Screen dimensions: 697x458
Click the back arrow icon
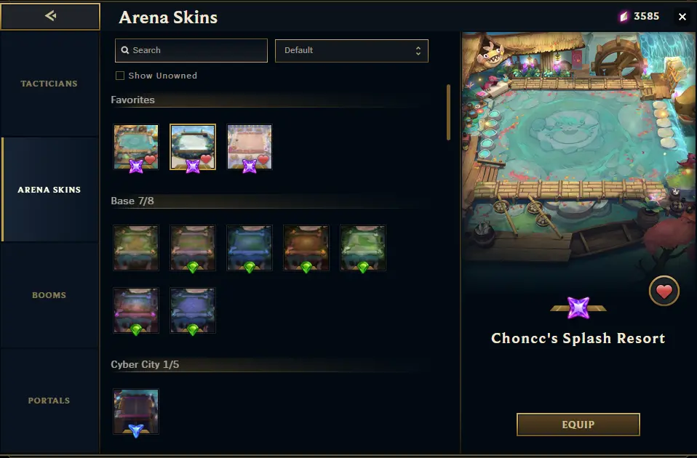pyautogui.click(x=50, y=16)
